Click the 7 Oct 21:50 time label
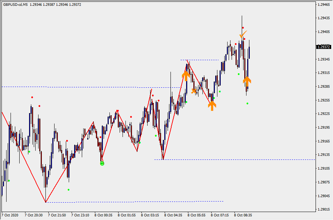Viewport: 333px width, 220px height. click(57, 215)
